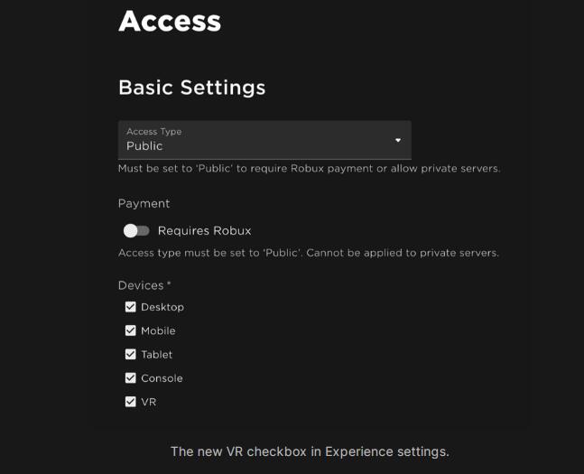Click the VR checkbox caption text
Image resolution: width=584 pixels, height=474 pixels.
coord(310,451)
